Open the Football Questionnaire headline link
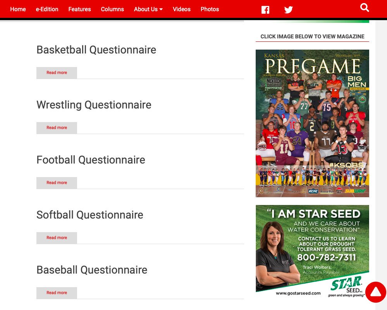This screenshot has width=387, height=310. [x=91, y=160]
